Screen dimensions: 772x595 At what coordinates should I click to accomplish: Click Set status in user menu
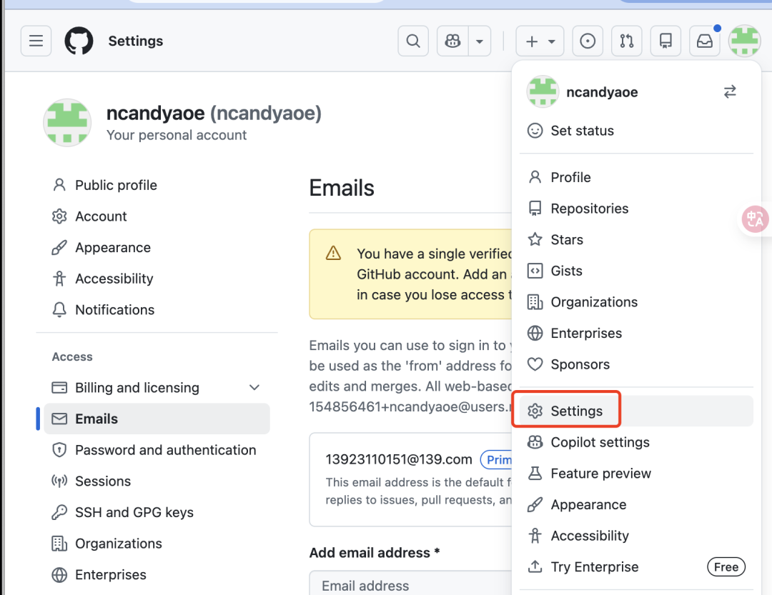582,131
